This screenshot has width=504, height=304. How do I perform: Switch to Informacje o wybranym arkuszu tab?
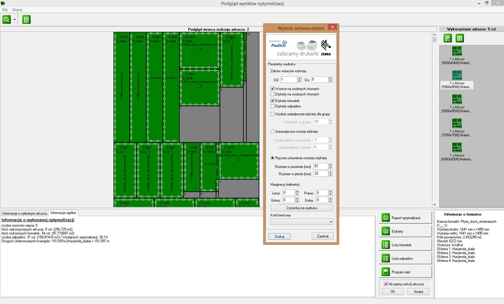point(24,213)
